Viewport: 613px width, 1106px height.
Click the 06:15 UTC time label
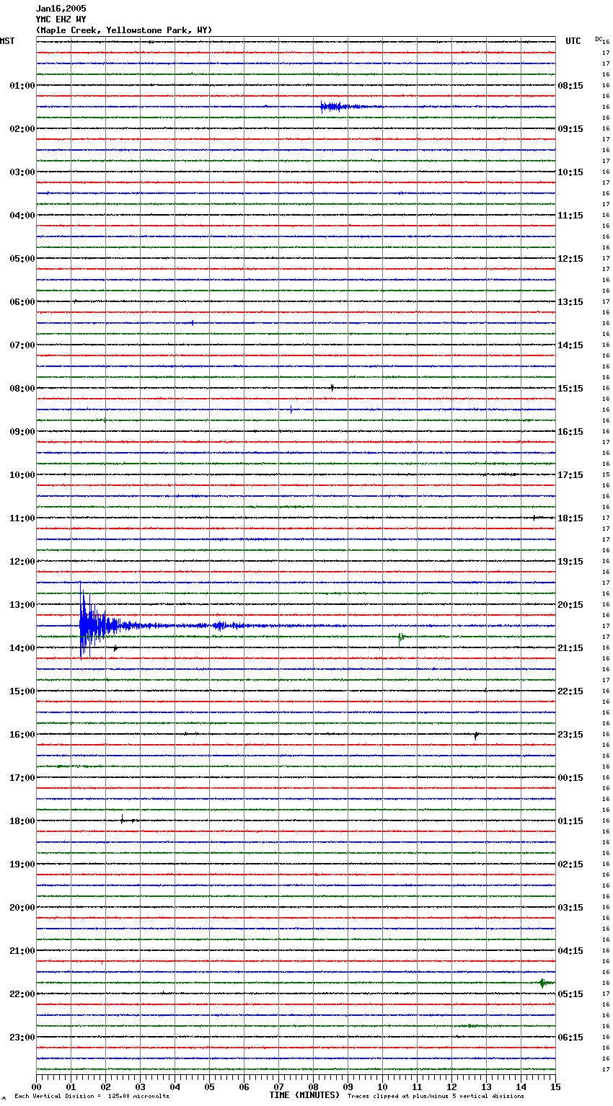(x=570, y=1038)
